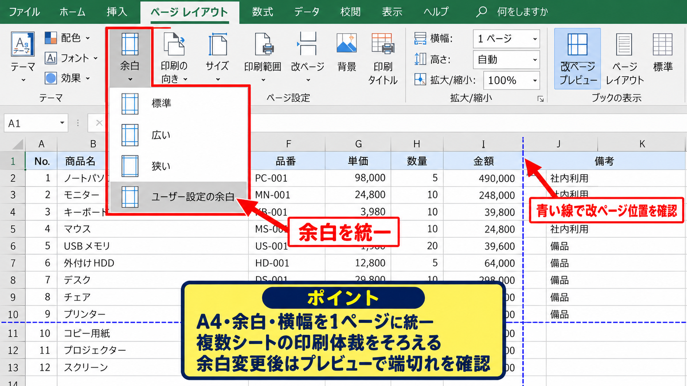Image resolution: width=687 pixels, height=386 pixels.
Task: Switch to the データ tab
Action: tap(307, 12)
